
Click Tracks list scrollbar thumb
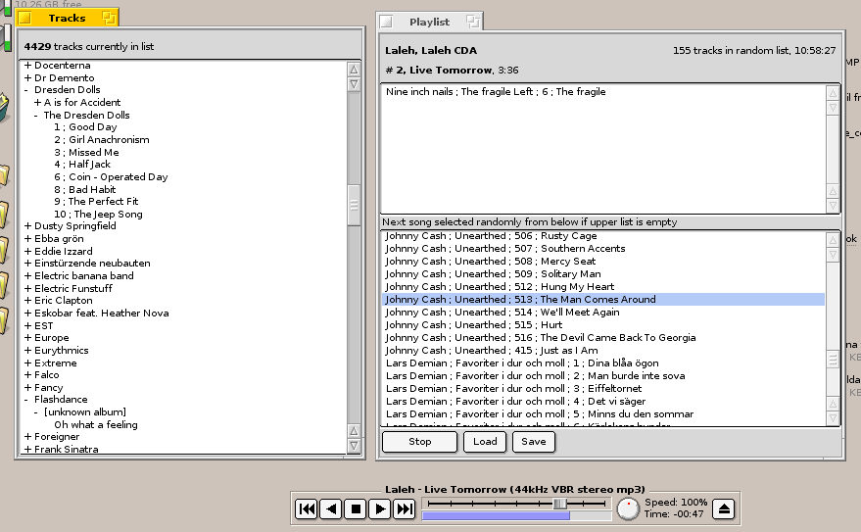[355, 206]
